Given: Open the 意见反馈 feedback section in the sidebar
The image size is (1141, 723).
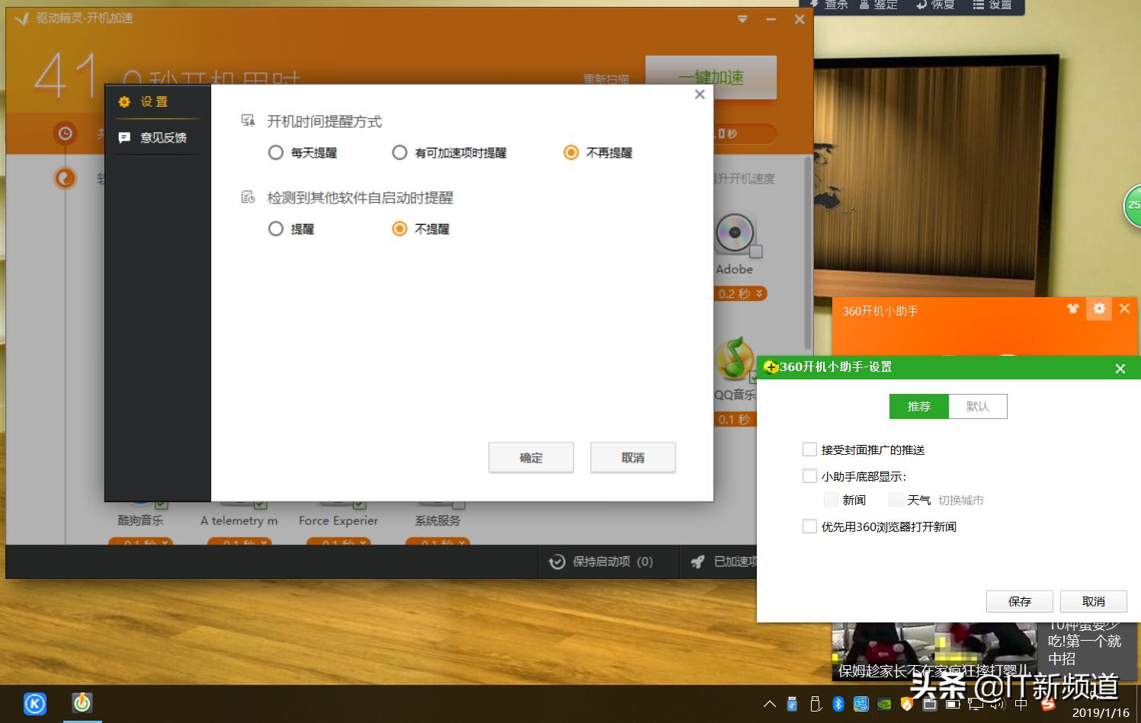Looking at the screenshot, I should (x=155, y=137).
